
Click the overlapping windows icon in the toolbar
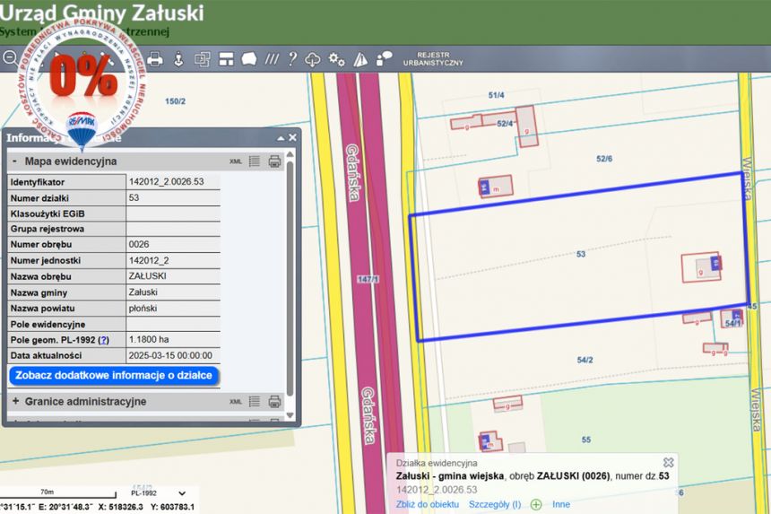(x=202, y=59)
